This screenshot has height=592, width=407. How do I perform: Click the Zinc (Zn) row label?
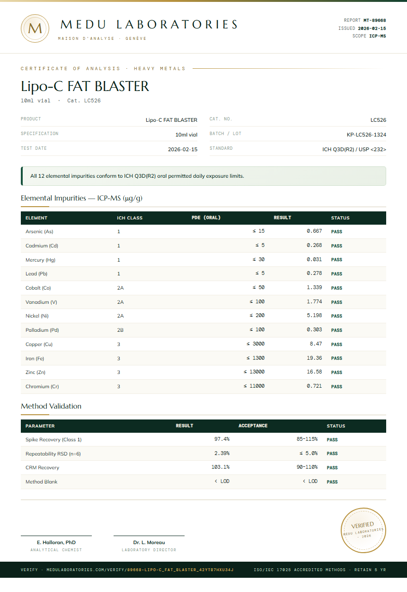(35, 372)
